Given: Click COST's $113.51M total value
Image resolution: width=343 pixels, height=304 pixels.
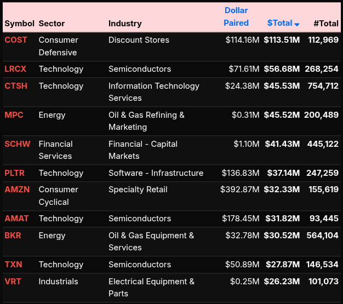Looking at the screenshot, I should pyautogui.click(x=282, y=40).
